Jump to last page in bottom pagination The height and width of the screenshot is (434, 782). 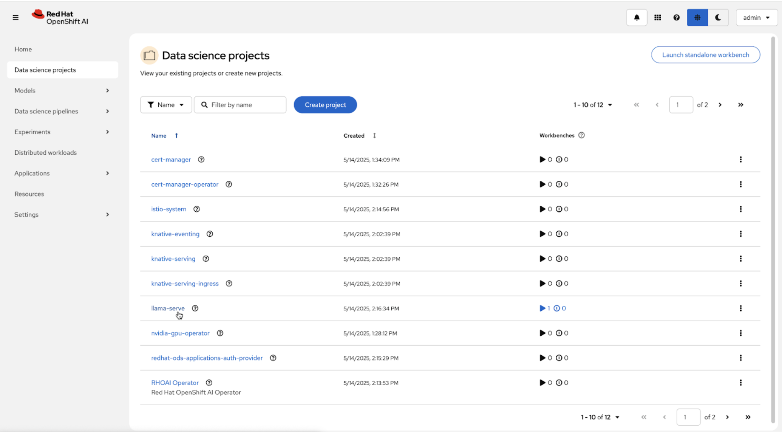pos(748,417)
